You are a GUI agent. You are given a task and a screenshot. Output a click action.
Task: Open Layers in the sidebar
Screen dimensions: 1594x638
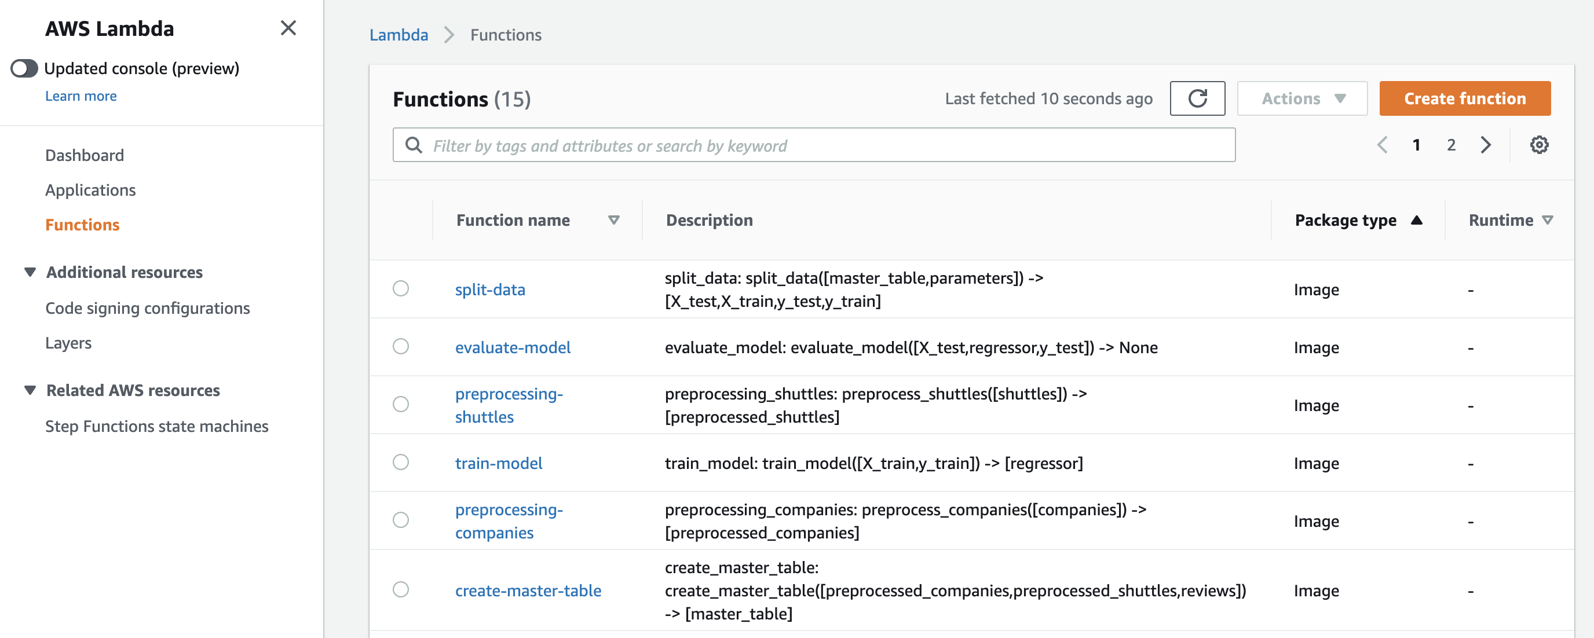tap(68, 343)
